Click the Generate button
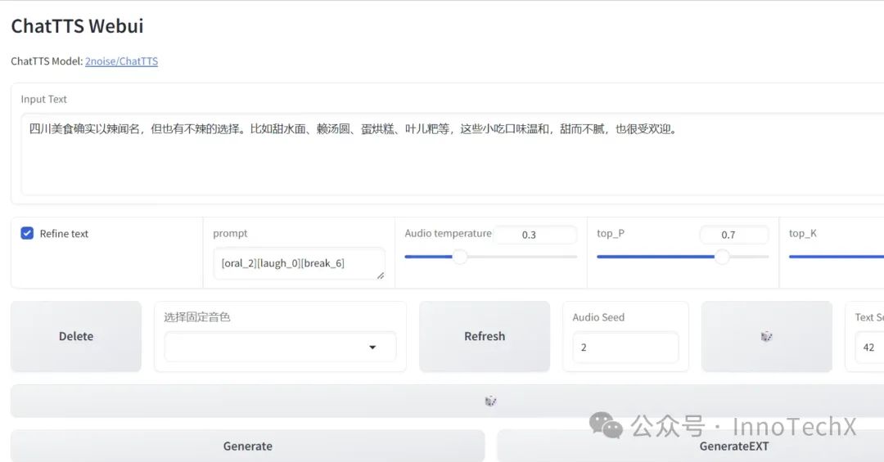 247,446
